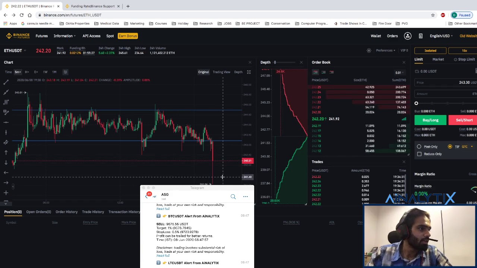Enable the Post-Only option

tap(419, 147)
